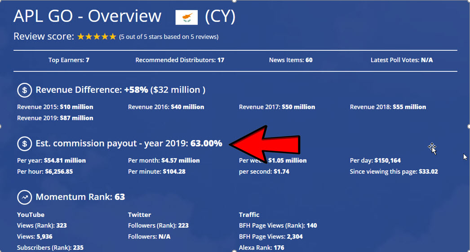Open Recommended Distributors: 17
This screenshot has height=252, width=470.
(180, 60)
